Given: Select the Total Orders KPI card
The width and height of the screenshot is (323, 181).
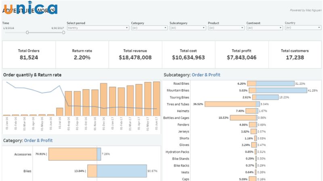Looking at the screenshot, I should point(29,54).
